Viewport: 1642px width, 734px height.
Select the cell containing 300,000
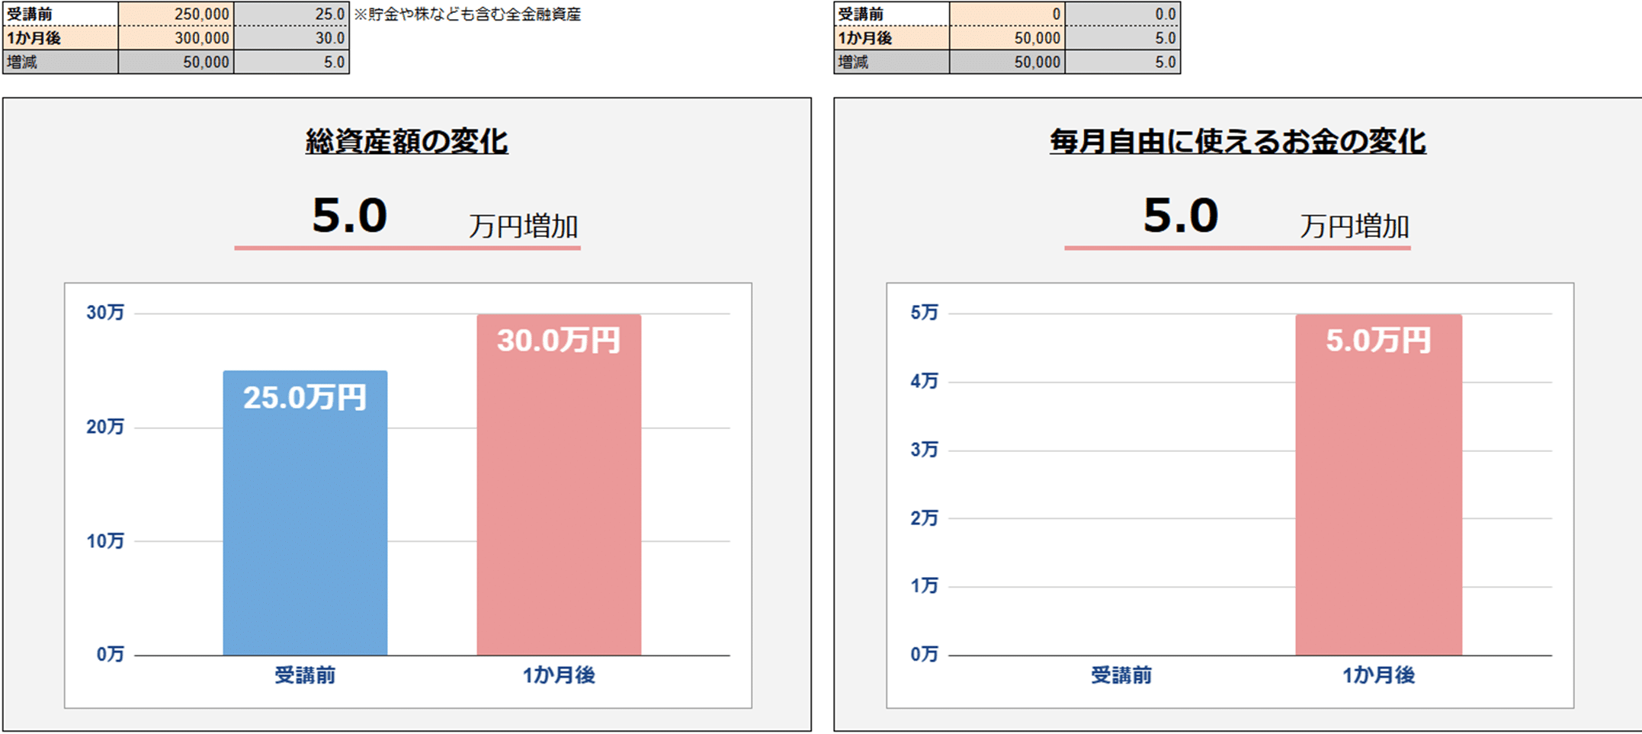176,38
